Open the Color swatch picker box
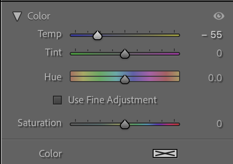Viewport: 233px width, 164px height. (165, 153)
